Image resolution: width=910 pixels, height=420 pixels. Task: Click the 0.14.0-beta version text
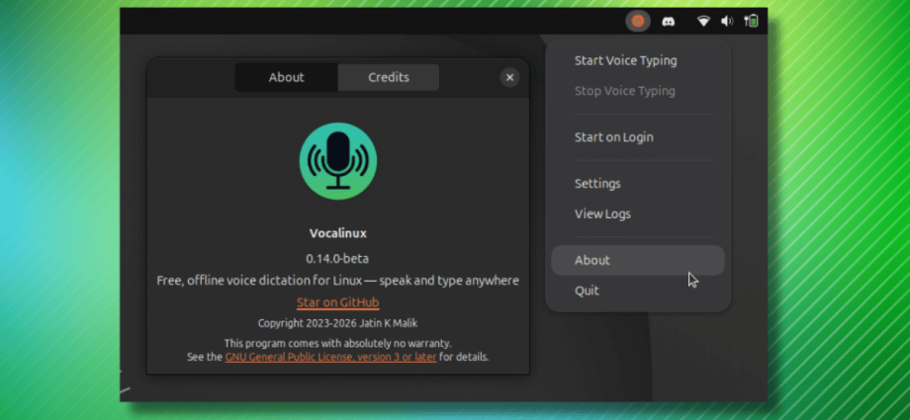pos(337,259)
